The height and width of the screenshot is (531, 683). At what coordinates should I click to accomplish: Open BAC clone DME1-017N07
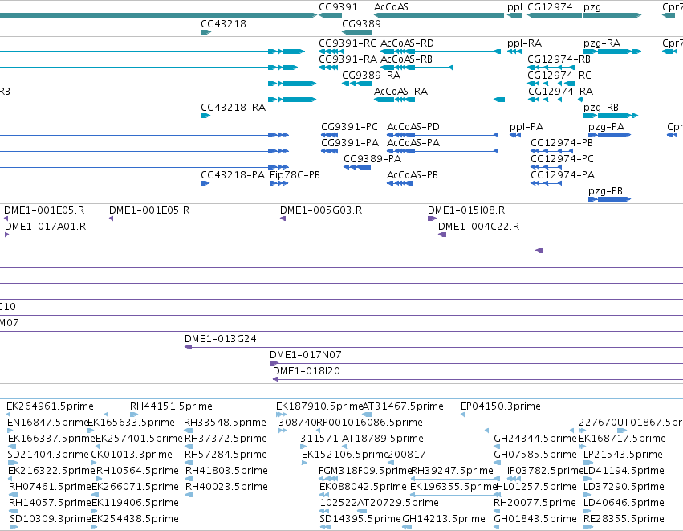(305, 355)
